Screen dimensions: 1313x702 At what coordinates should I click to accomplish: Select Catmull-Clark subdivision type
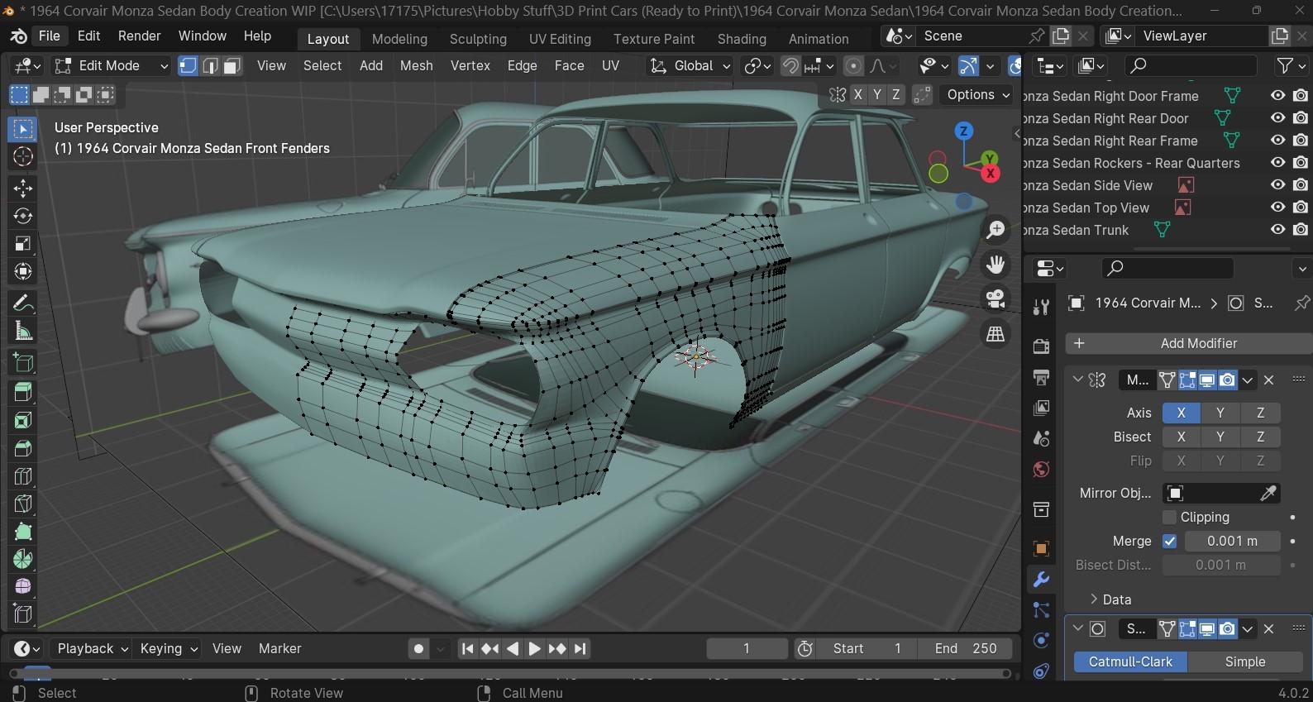click(1130, 662)
